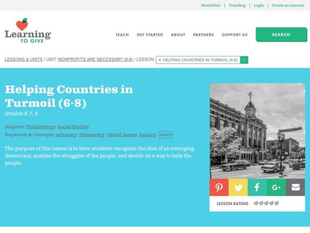Email this lesson using the envelope icon
Screen dimensions: 310x233
pos(294,188)
